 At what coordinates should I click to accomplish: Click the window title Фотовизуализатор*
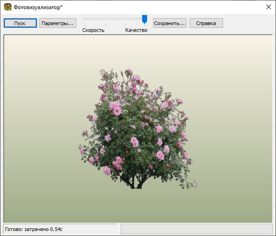[38, 7]
